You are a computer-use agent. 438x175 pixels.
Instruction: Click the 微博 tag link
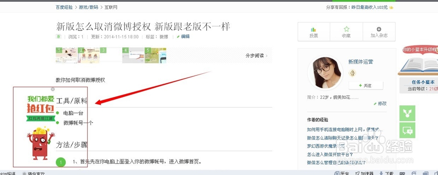pyautogui.click(x=164, y=37)
